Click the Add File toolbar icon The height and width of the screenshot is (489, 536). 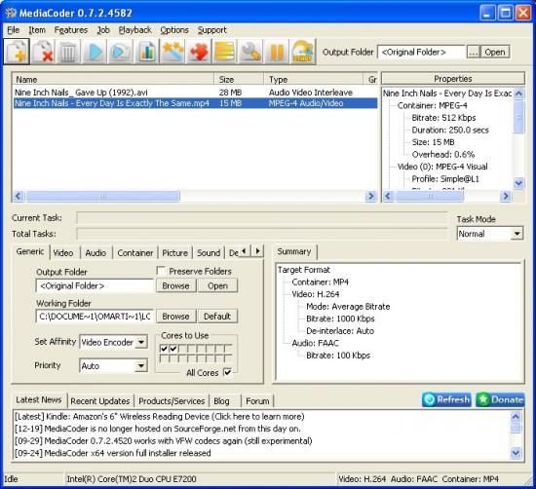coord(17,52)
